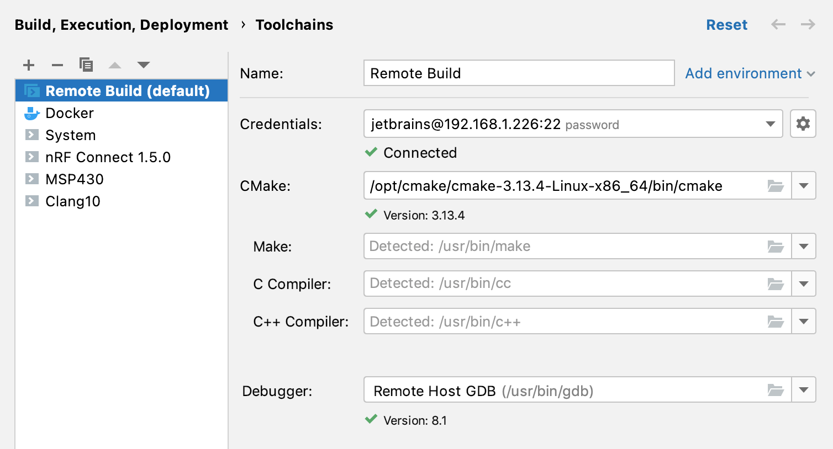This screenshot has height=449, width=833.
Task: Remove selected toolchain using the minus icon
Action: pos(57,65)
